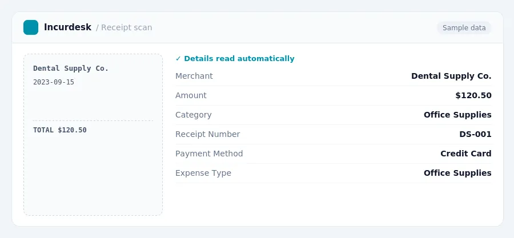
Task: Click the Sample data badge
Action: click(464, 28)
